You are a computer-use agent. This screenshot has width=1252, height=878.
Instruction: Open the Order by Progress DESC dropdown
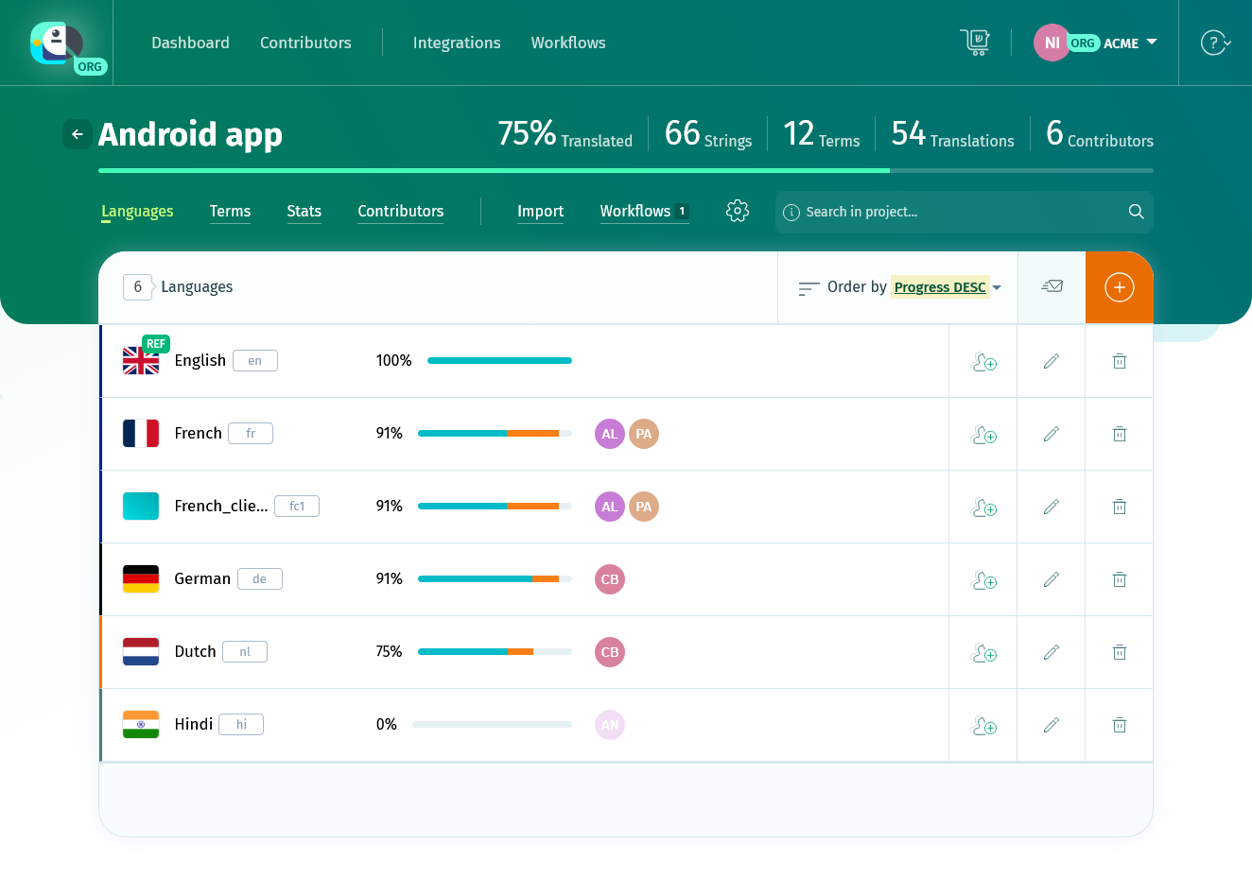point(946,287)
